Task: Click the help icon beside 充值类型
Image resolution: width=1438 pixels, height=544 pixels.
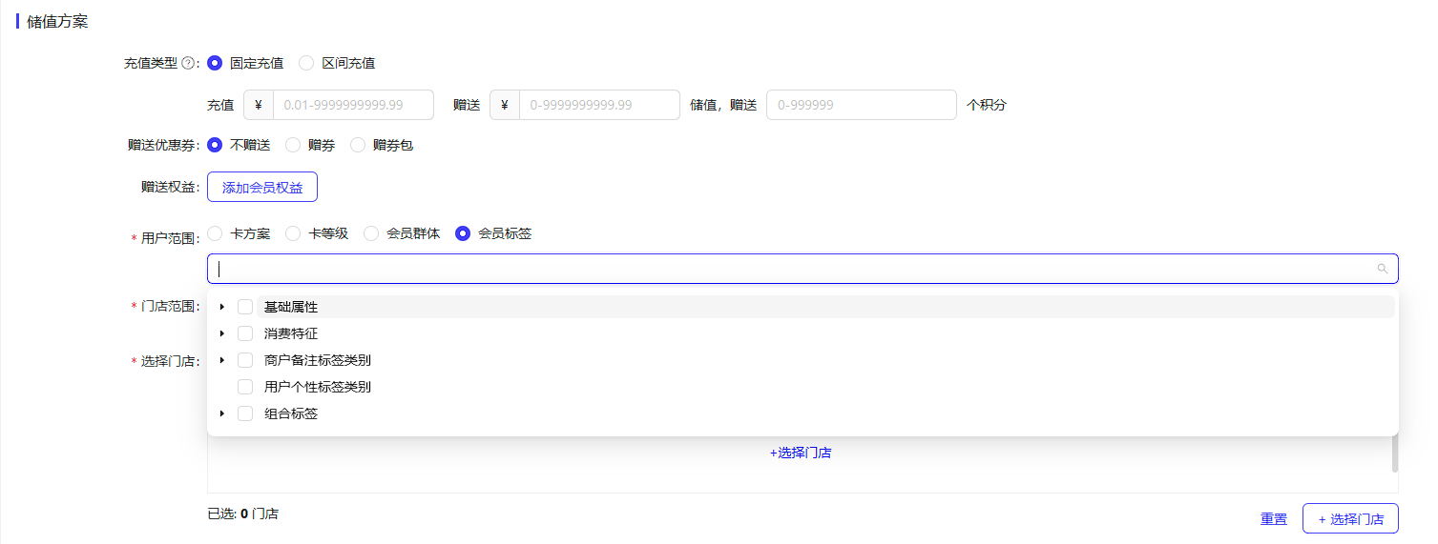Action: coord(188,64)
